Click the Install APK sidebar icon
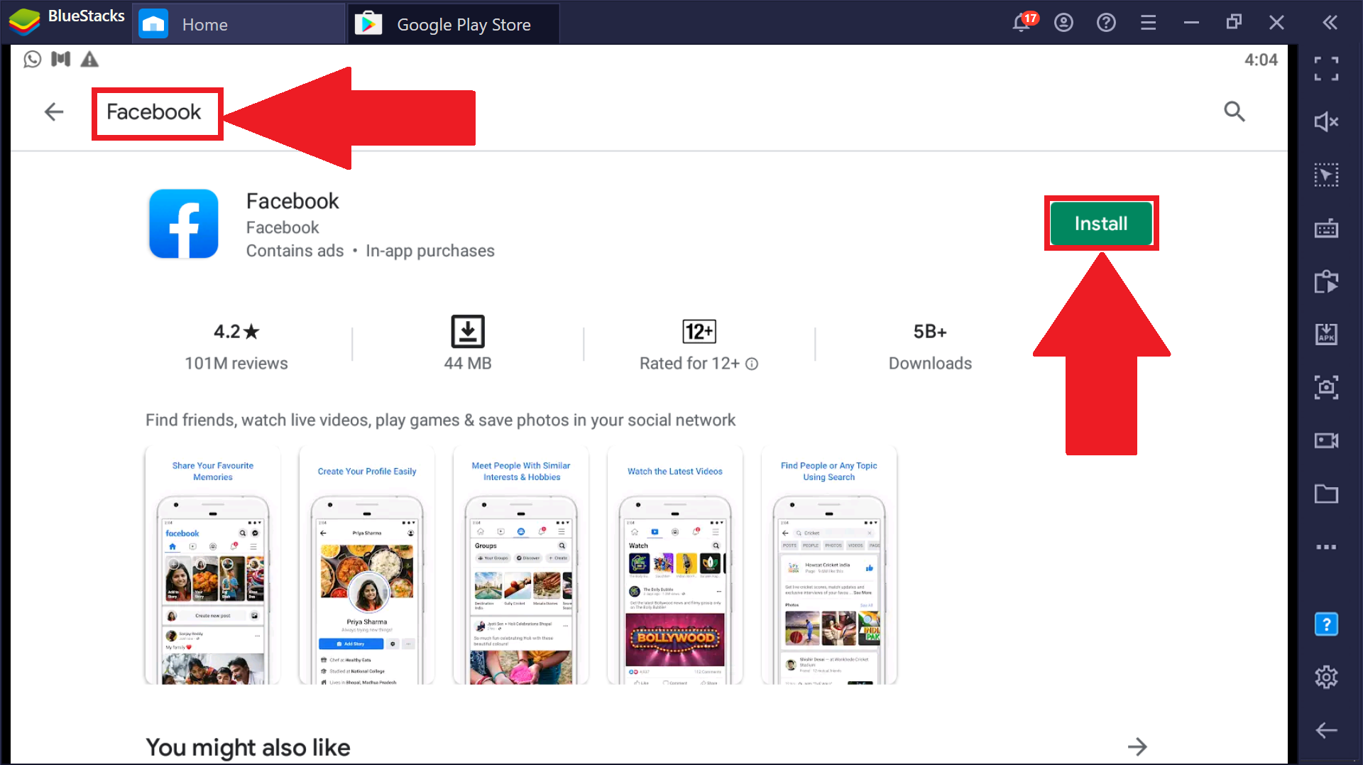 (1325, 334)
